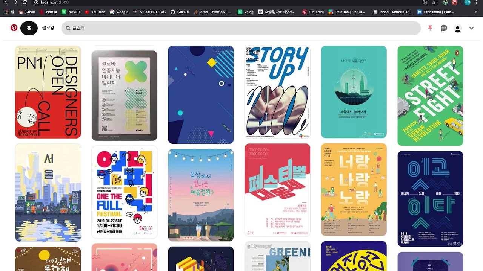Click the browser address bar showing localhost:3000
This screenshot has height=271, width=483.
[226, 2]
